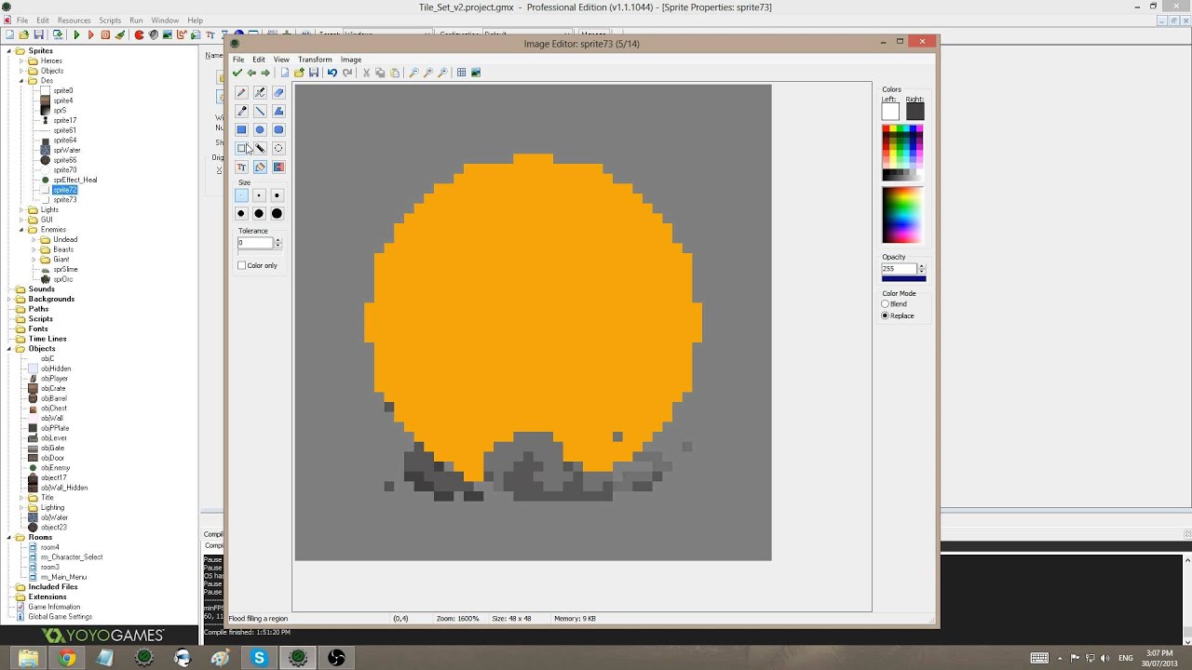The height and width of the screenshot is (670, 1192).
Task: Select the Color picker eyedropper tool
Action: [241, 112]
